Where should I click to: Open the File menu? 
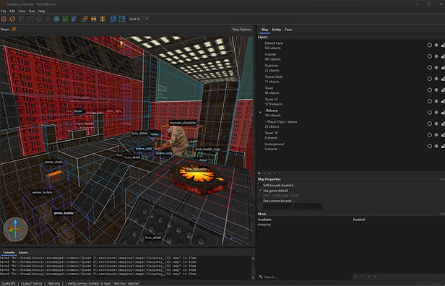[x=4, y=11]
